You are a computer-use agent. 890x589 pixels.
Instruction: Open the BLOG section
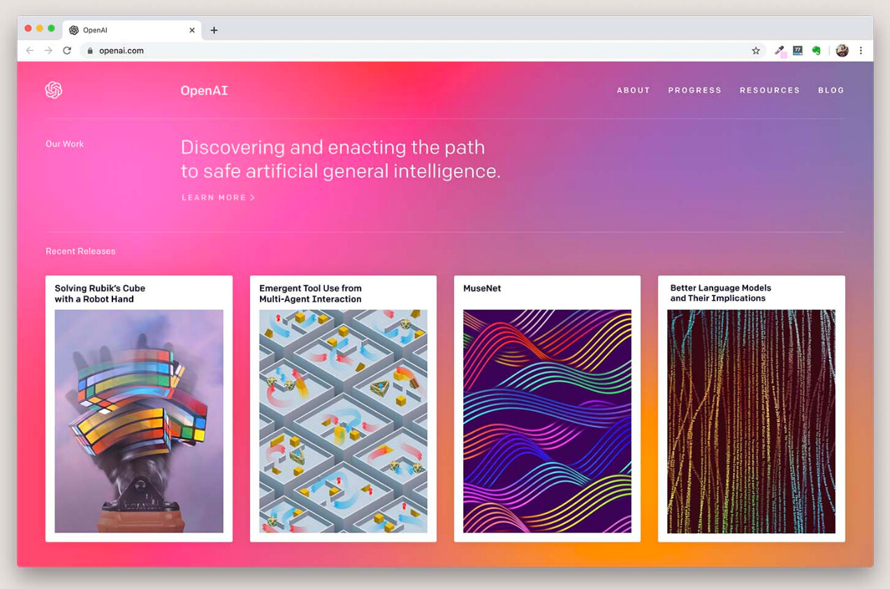[x=831, y=90]
